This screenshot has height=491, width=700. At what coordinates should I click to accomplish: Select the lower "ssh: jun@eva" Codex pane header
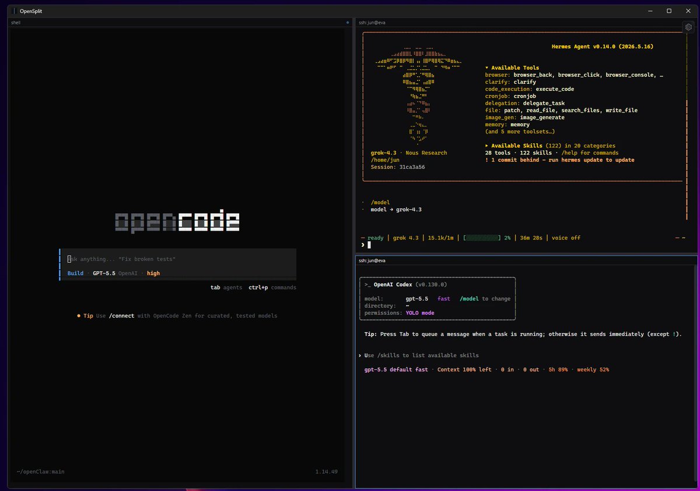(x=526, y=260)
